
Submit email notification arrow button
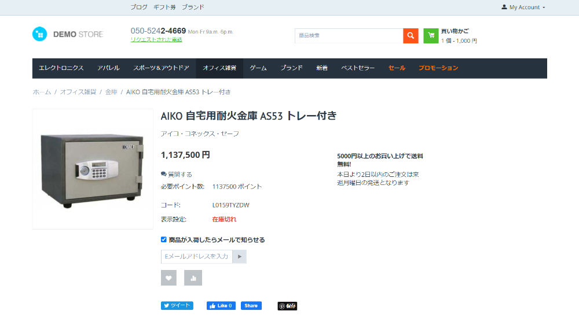click(240, 257)
